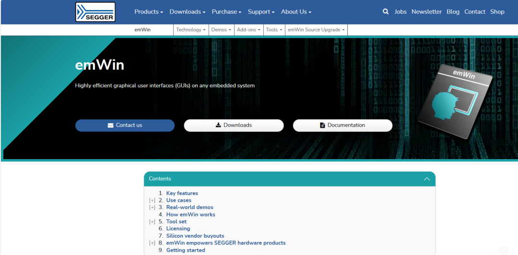Open the Purchase dropdown menu
Image resolution: width=518 pixels, height=255 pixels.
(x=226, y=12)
